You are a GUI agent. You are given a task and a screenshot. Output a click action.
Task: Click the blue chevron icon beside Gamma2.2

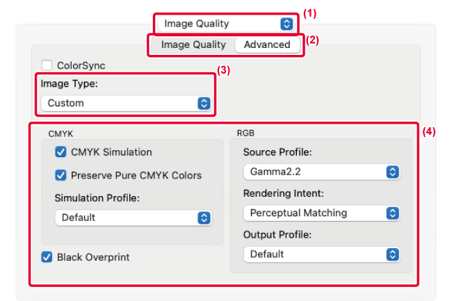coord(392,172)
